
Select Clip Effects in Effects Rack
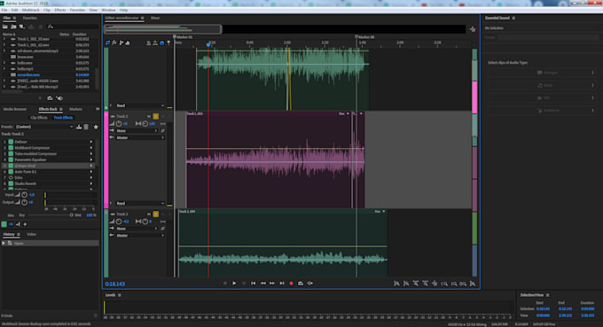pyautogui.click(x=39, y=118)
